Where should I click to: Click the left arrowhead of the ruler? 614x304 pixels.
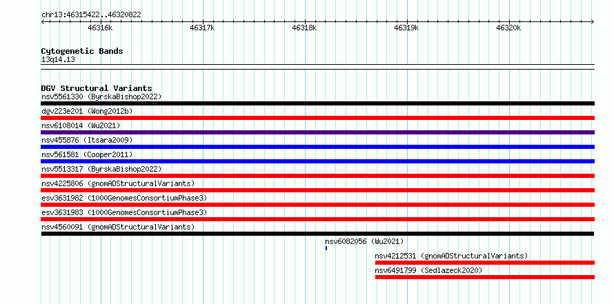point(43,22)
